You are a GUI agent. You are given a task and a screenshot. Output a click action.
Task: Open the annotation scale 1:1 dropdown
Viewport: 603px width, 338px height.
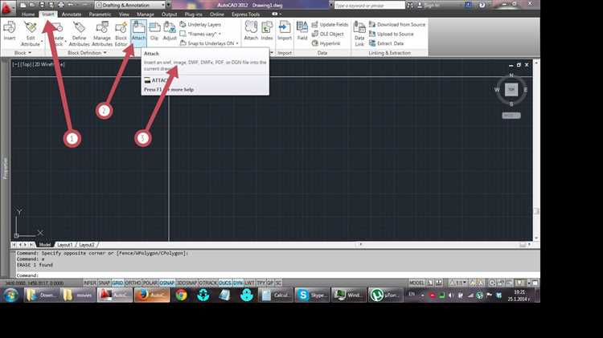(458, 283)
